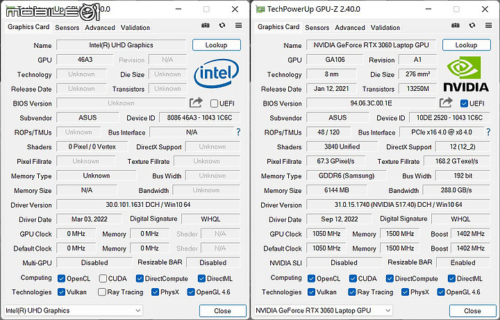This screenshot has height=320, width=500.
Task: Click Pixel Fillrate value 67.3 GPixel/s
Action: click(x=336, y=161)
